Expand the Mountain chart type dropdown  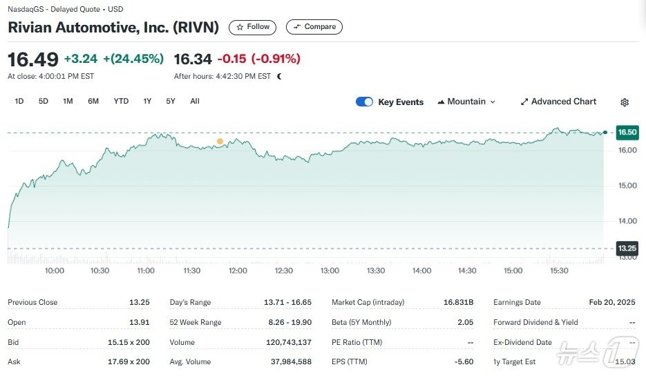point(466,102)
